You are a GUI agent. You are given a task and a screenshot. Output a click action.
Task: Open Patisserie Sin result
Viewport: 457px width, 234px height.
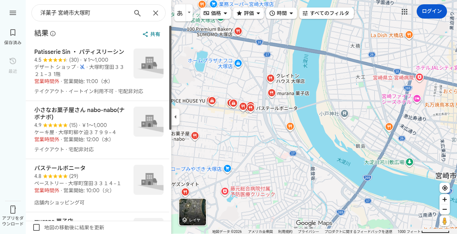pos(97,72)
